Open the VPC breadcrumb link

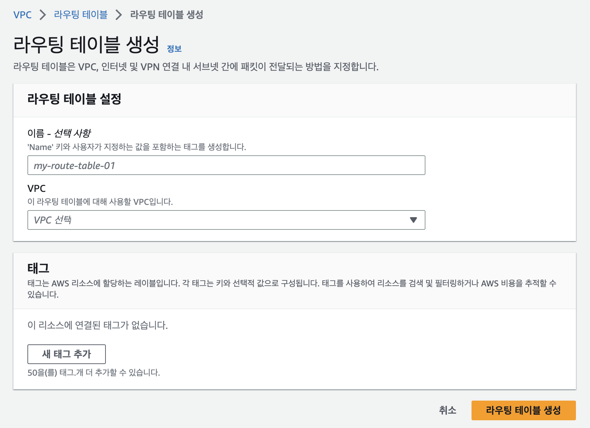click(x=23, y=15)
